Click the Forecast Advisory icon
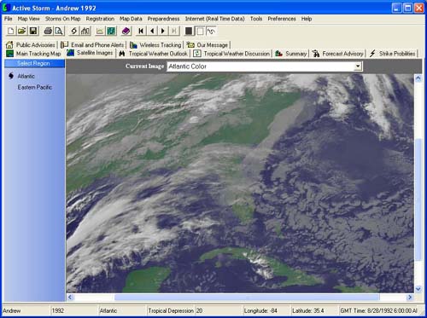 [315, 54]
